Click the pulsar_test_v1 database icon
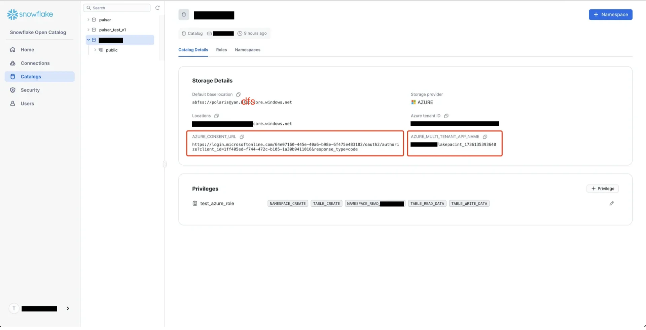 [x=94, y=30]
